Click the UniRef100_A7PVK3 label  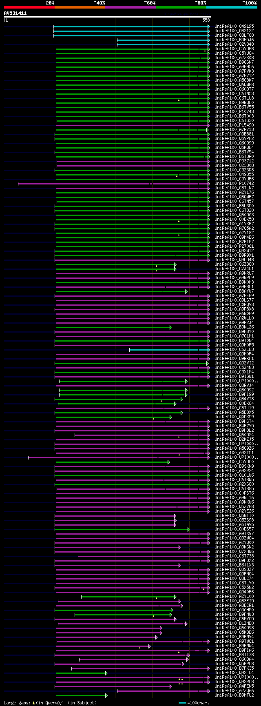[234, 71]
